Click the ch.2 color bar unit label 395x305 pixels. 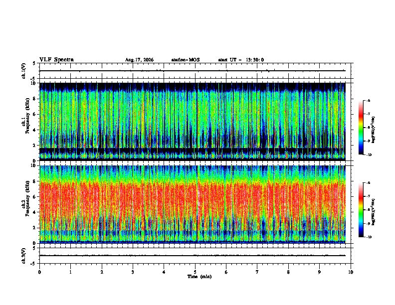pyautogui.click(x=374, y=212)
